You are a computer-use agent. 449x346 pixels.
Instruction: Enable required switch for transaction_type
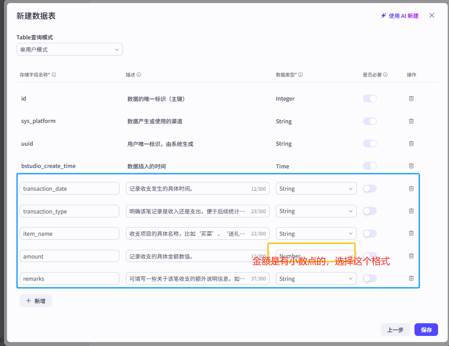(369, 211)
